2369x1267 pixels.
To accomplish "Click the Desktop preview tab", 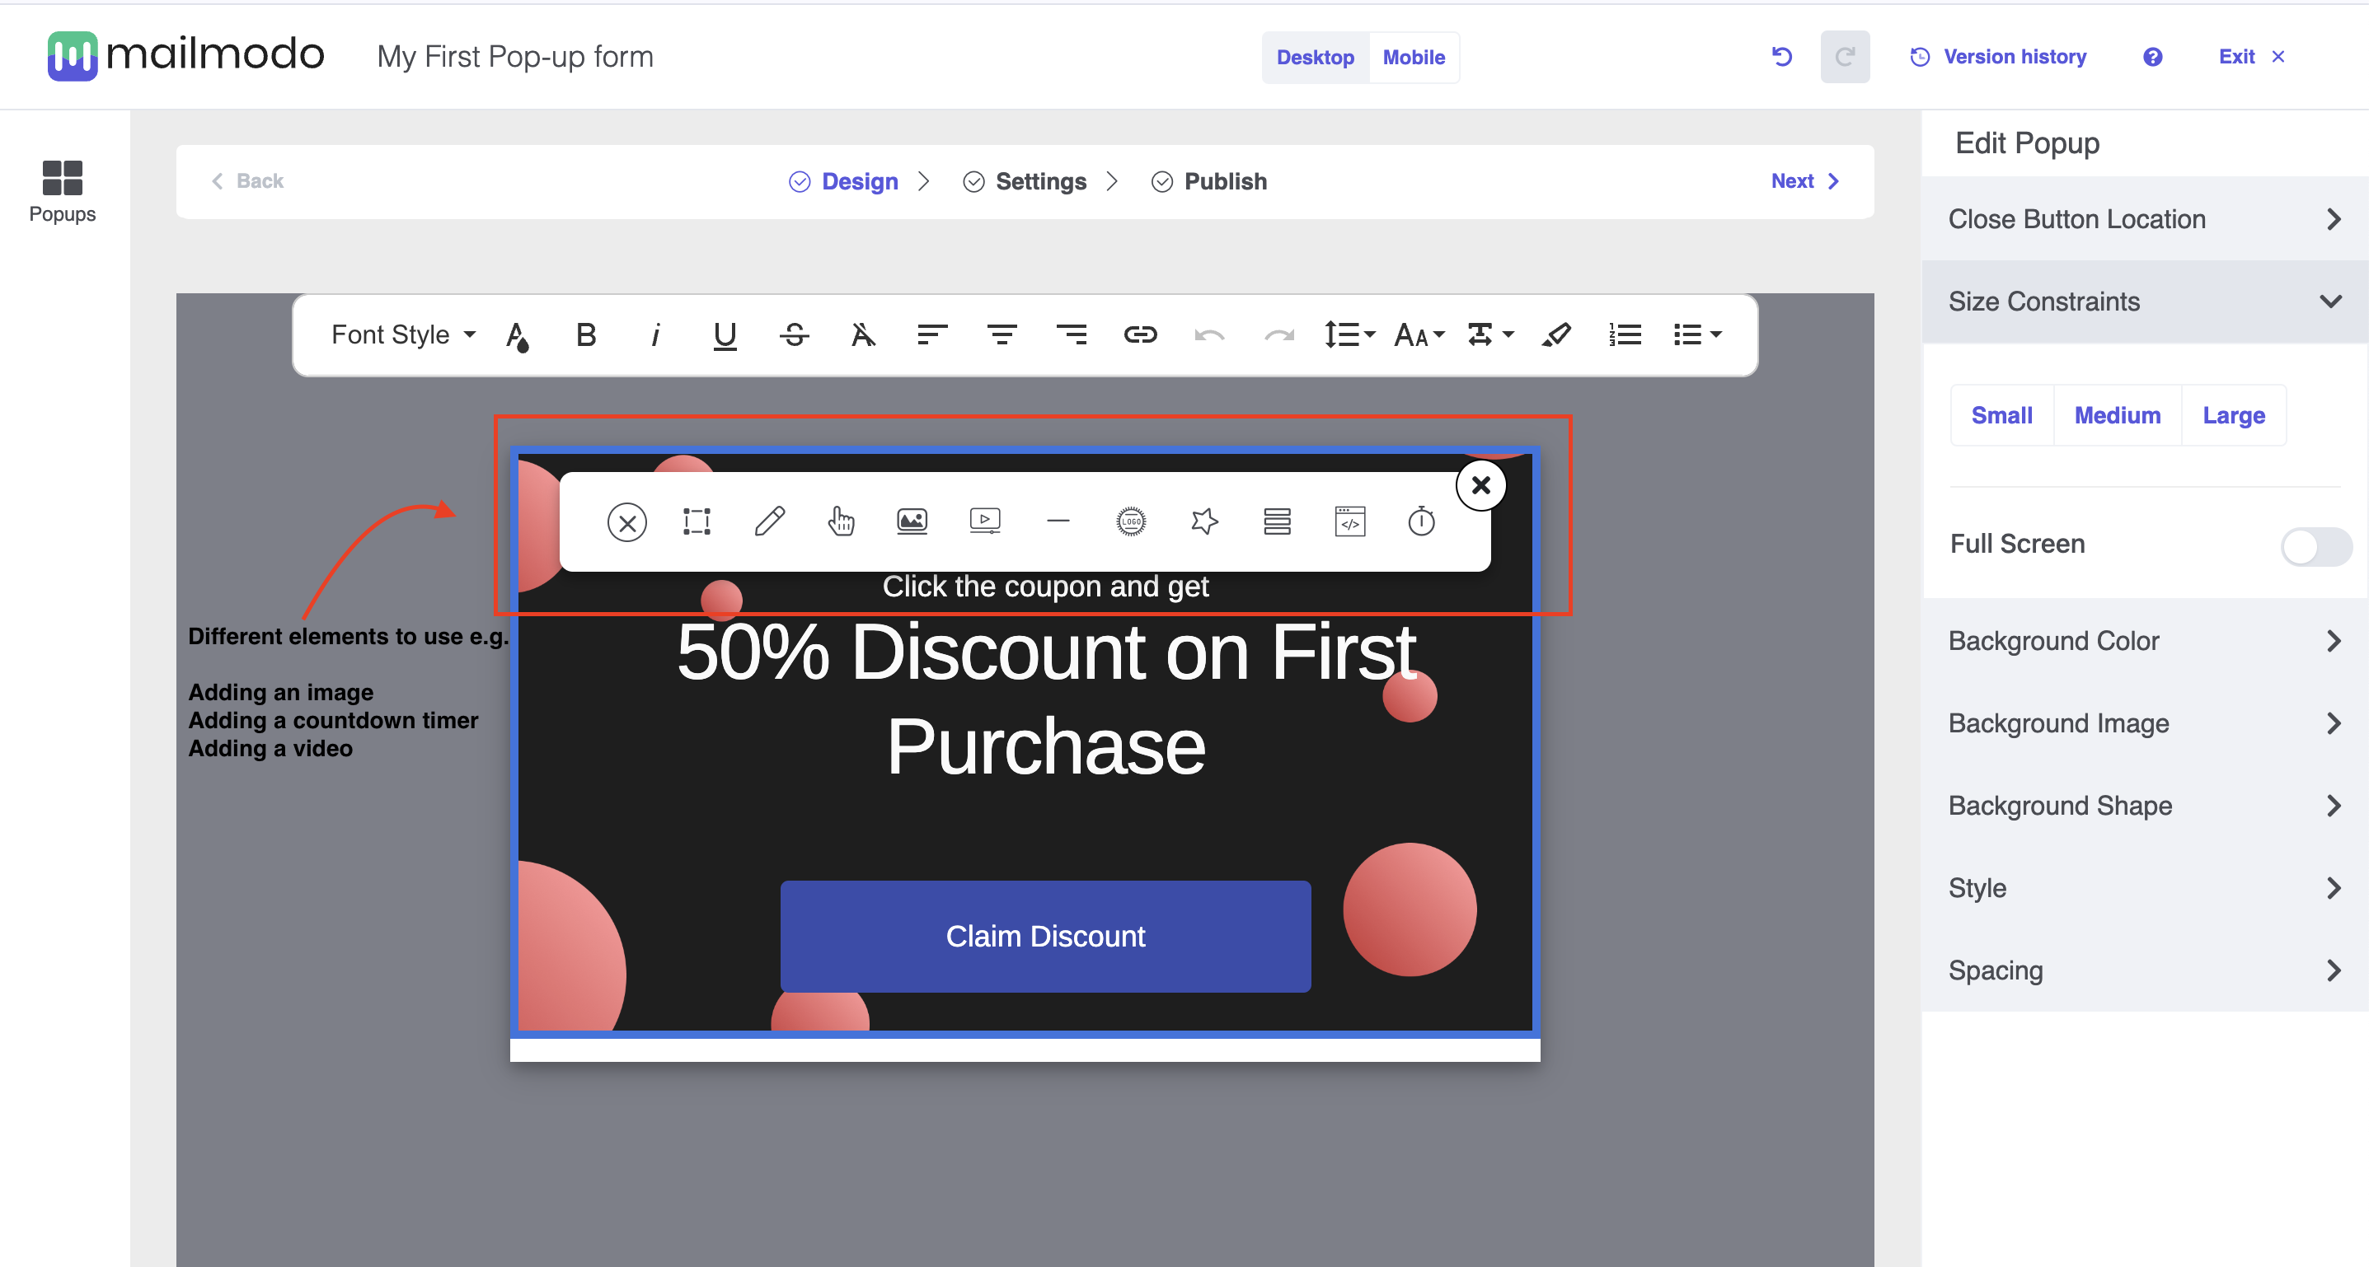I will pyautogui.click(x=1315, y=56).
